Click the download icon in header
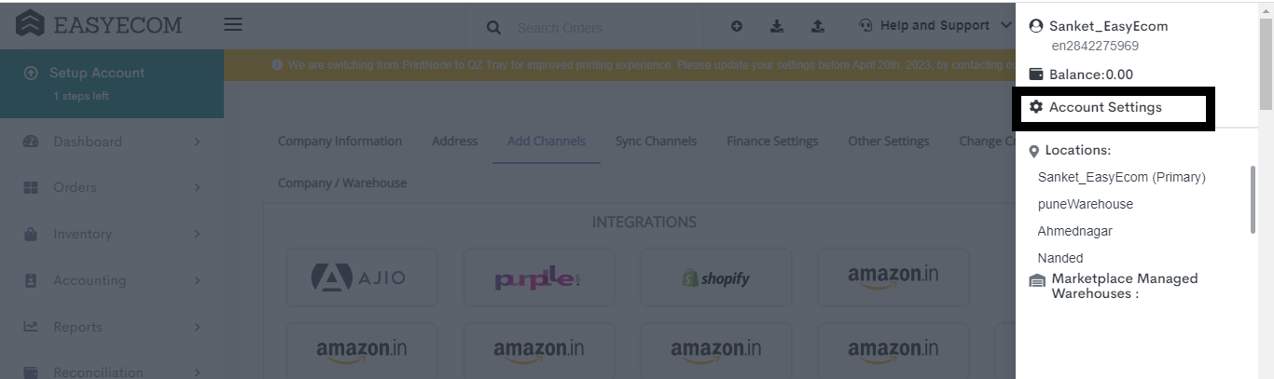 pyautogui.click(x=777, y=27)
